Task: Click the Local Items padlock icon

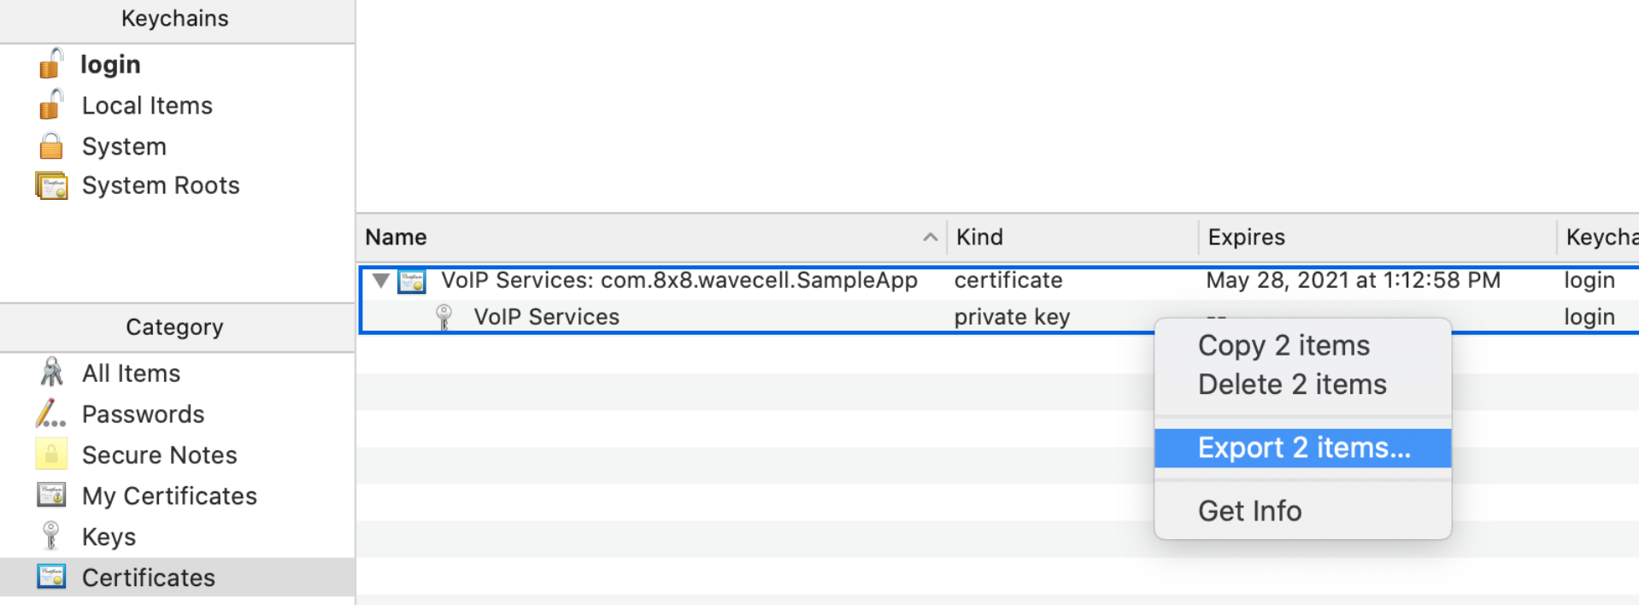Action: click(51, 104)
